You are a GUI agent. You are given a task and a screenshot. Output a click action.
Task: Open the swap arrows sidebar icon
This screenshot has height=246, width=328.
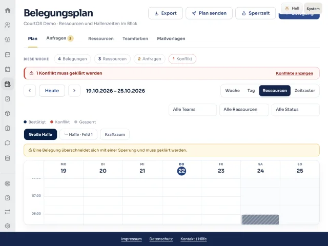8,212
